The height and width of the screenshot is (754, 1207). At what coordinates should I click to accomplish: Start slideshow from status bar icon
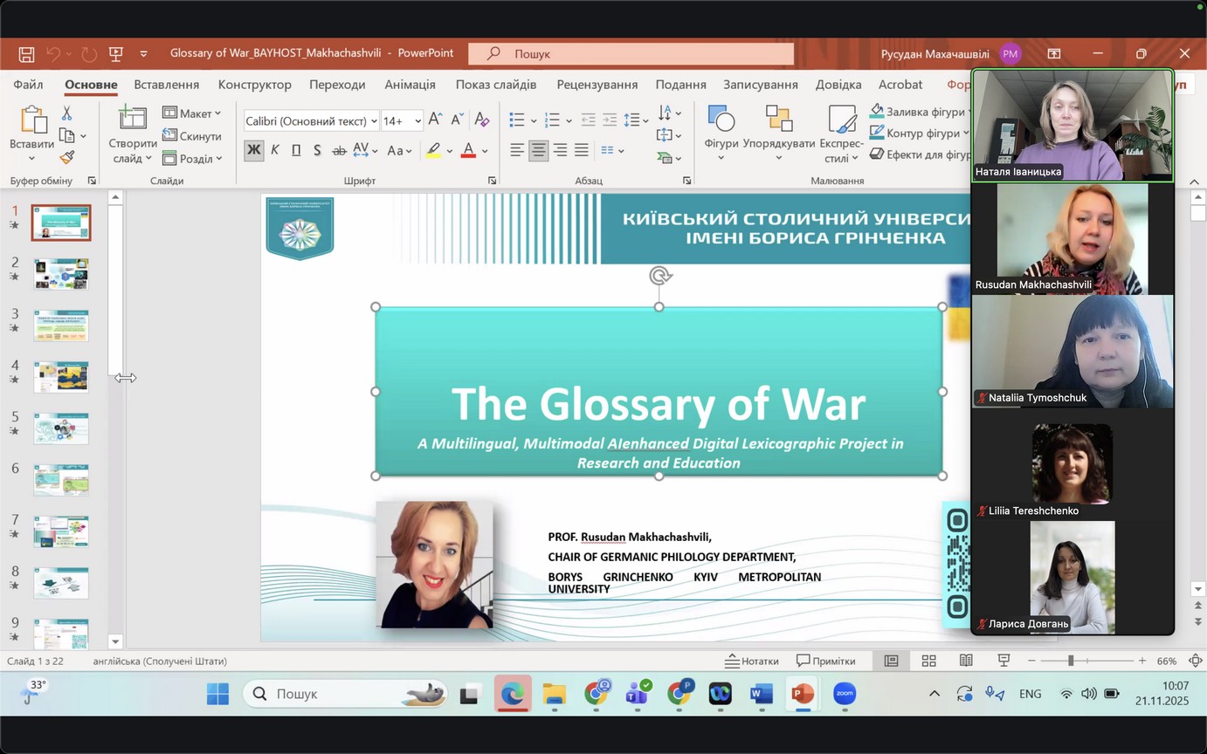pos(1004,661)
